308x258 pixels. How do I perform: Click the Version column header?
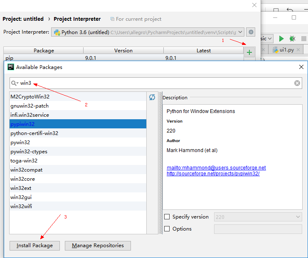point(123,50)
